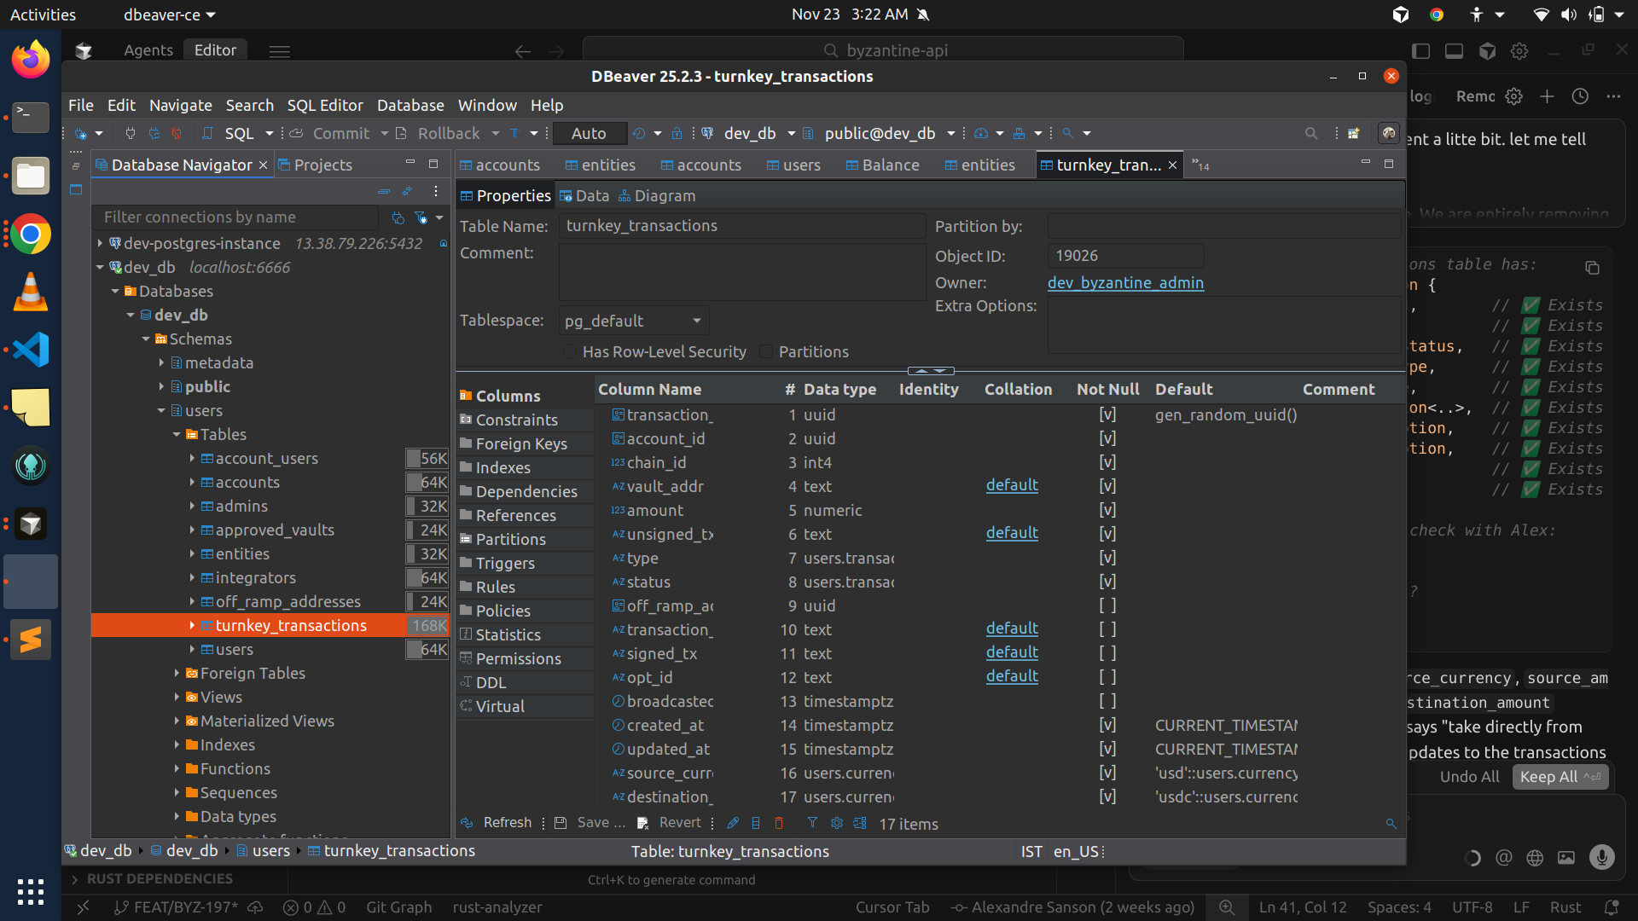This screenshot has height=921, width=1638.
Task: Expand the dev-postgres-instance connection node
Action: (100, 243)
